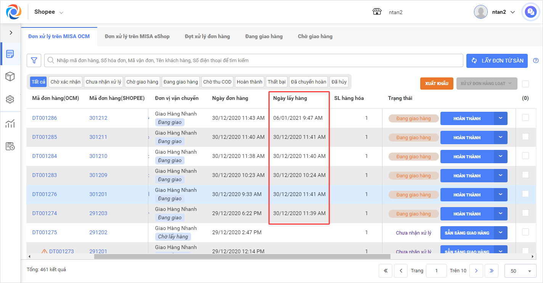Go to the last page of results
Image resolution: width=543 pixels, height=283 pixels.
(x=491, y=271)
